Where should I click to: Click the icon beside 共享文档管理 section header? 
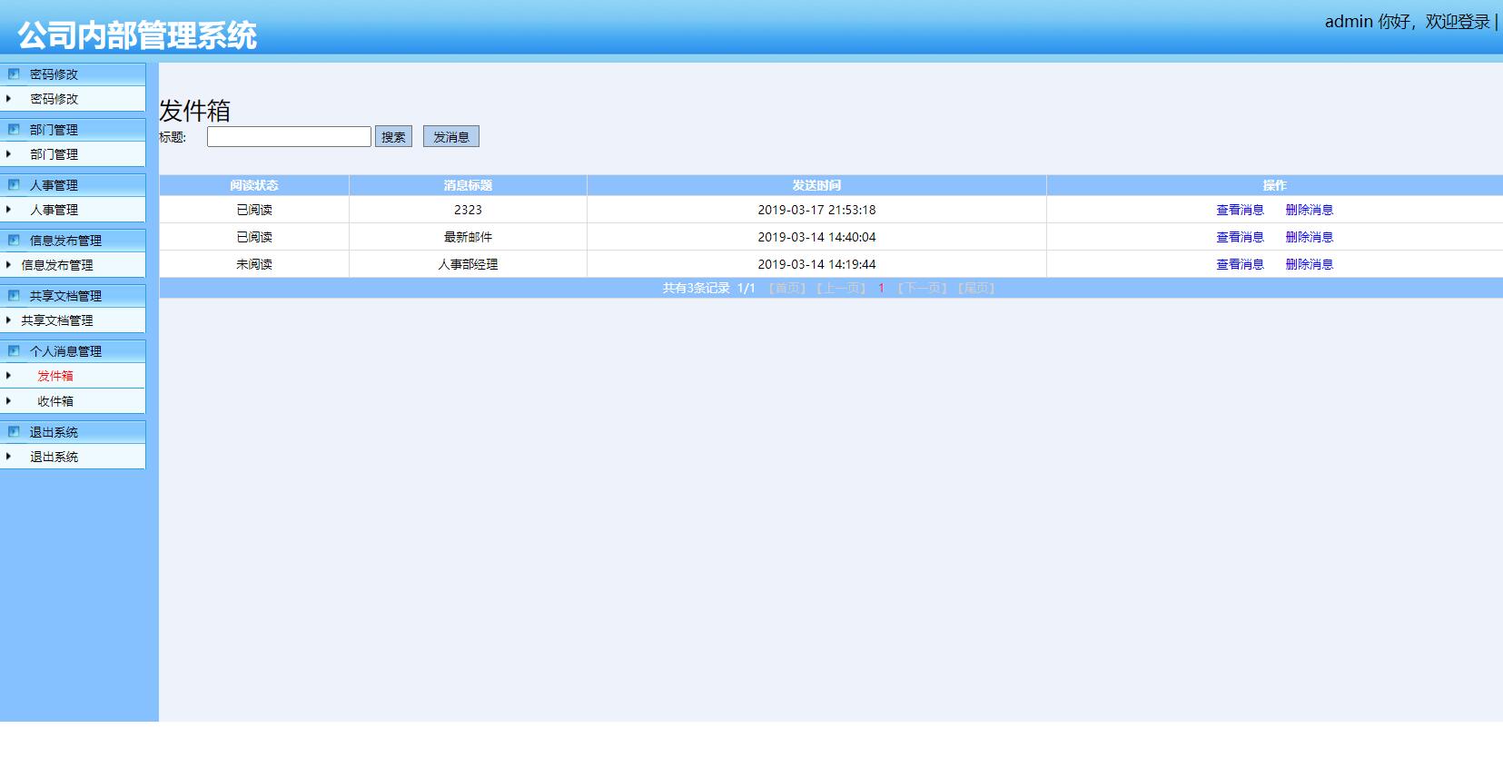14,296
